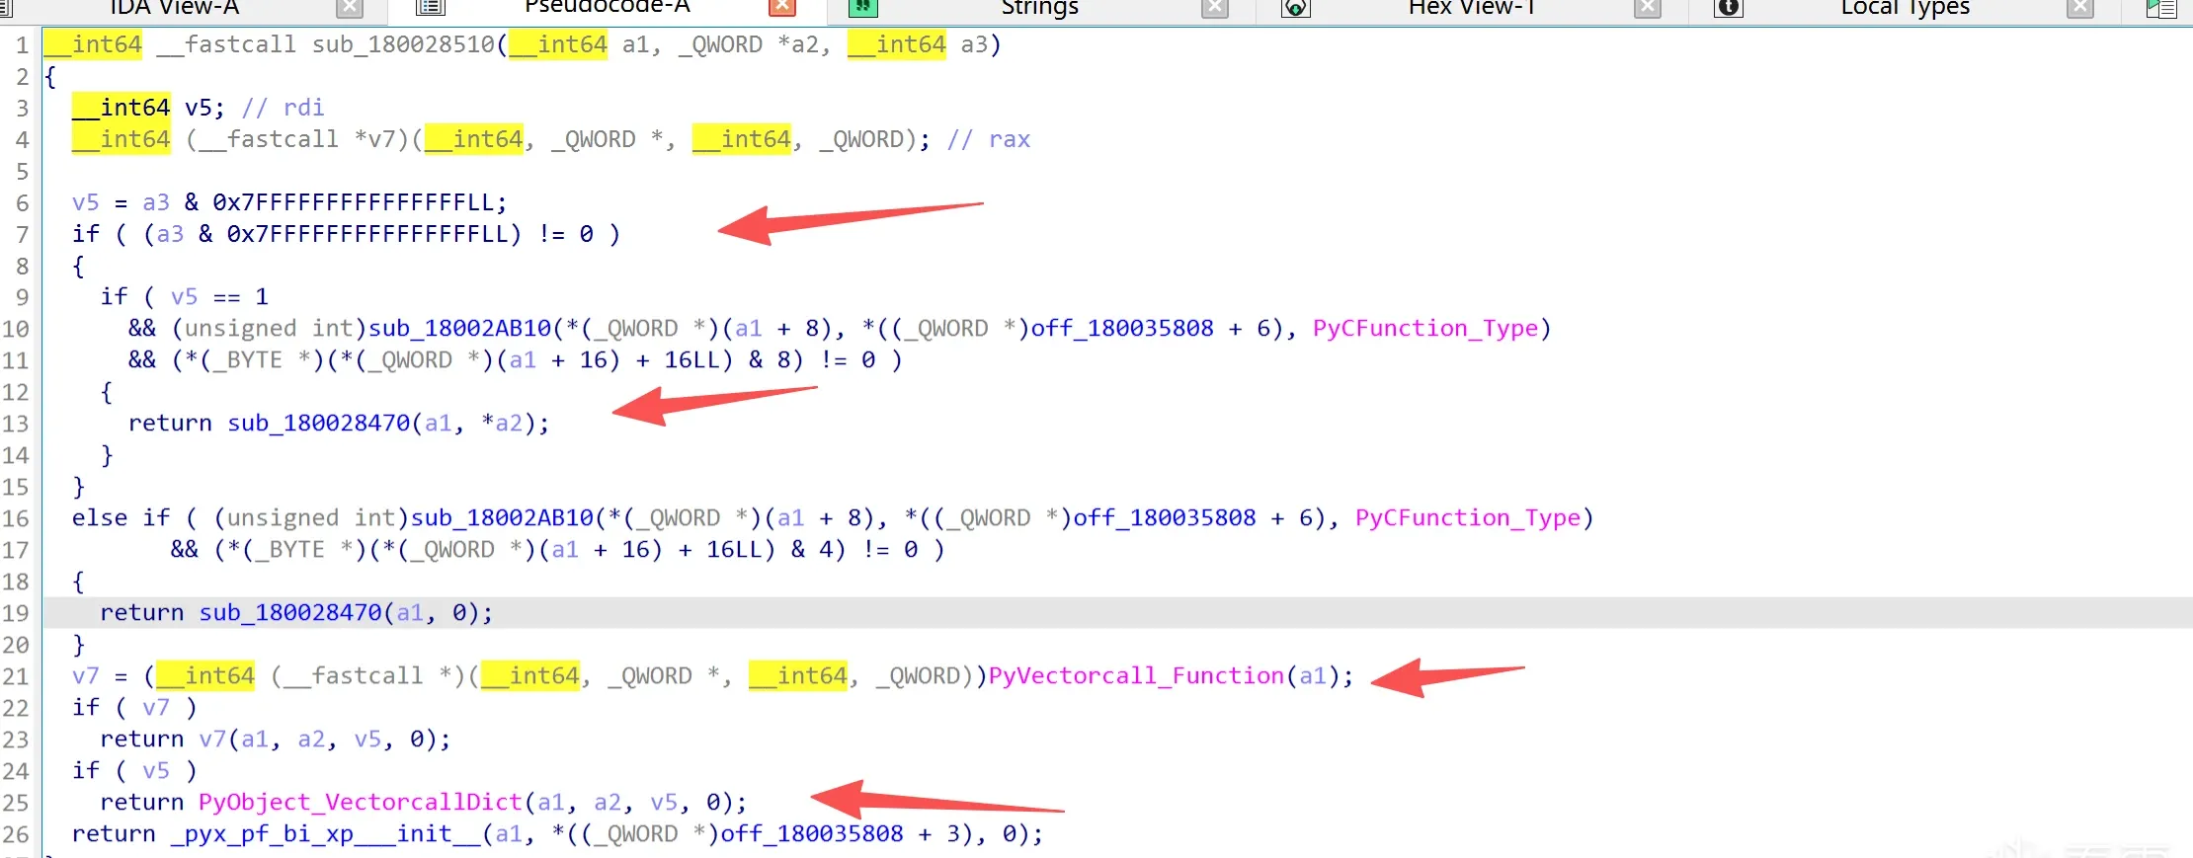Screen dimensions: 2193x858
Task: Click the 0x7FFFFFFFFFFFFFFFLL constant on line 6
Action: click(x=353, y=202)
